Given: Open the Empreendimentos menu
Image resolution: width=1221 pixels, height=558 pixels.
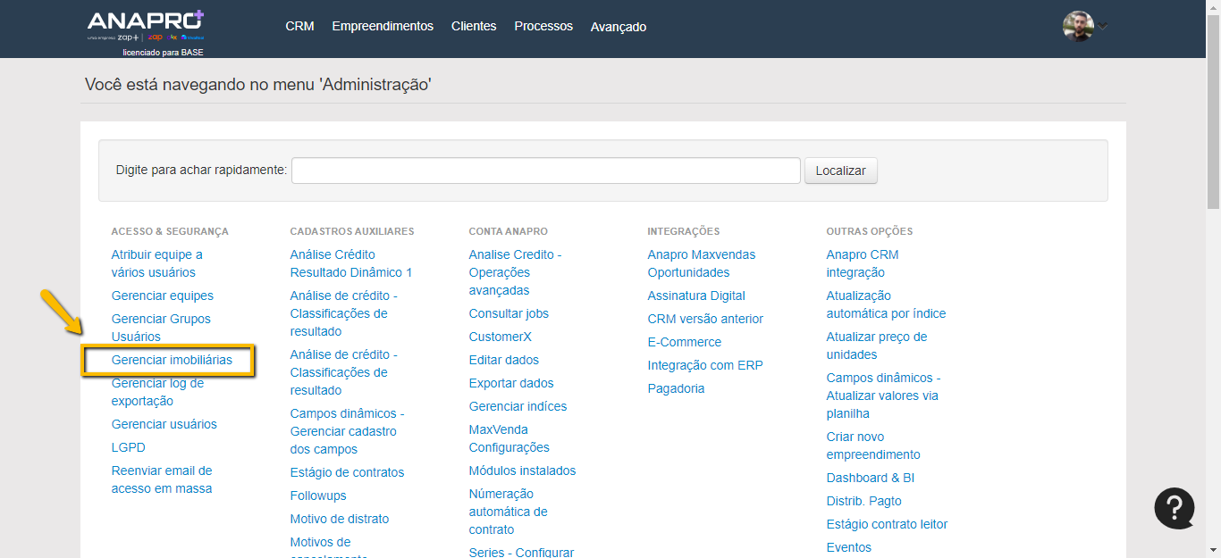Looking at the screenshot, I should 383,26.
